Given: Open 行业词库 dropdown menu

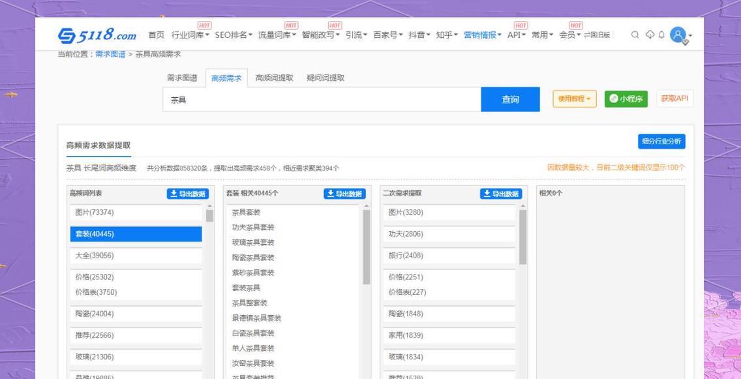Looking at the screenshot, I should [x=190, y=35].
